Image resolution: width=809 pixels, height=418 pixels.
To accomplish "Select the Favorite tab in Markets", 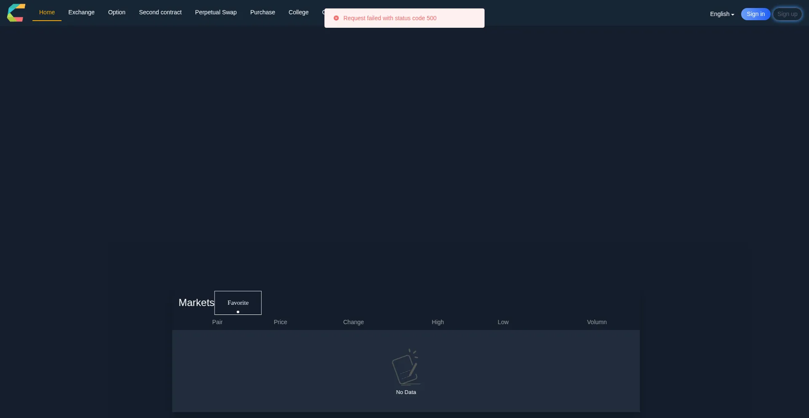I will (238, 303).
